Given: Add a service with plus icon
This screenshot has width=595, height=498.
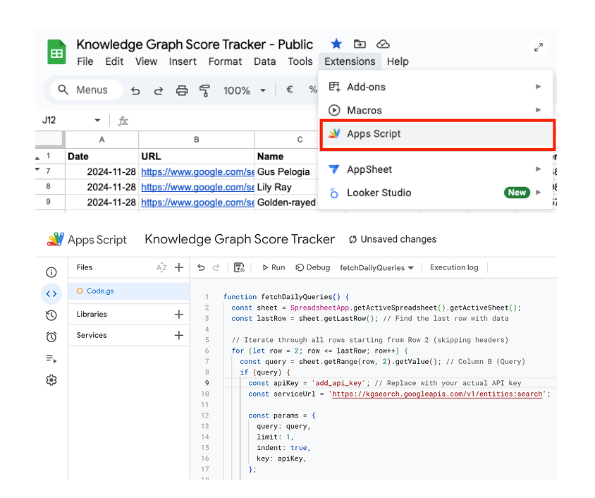Looking at the screenshot, I should pos(179,335).
